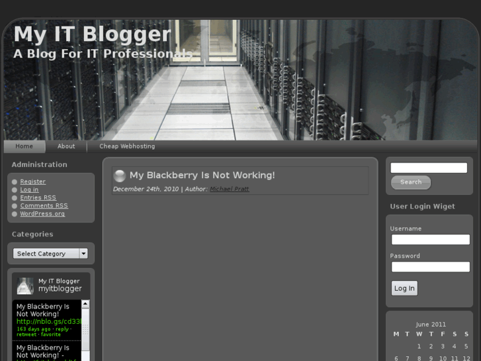This screenshot has height=361, width=481.
Task: Click the round icon beside the post title
Action: pyautogui.click(x=120, y=176)
